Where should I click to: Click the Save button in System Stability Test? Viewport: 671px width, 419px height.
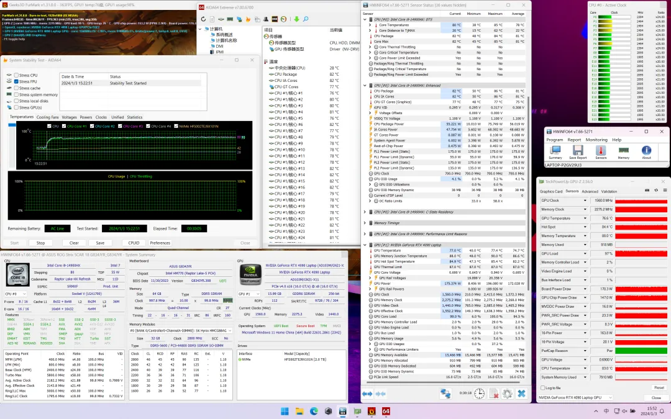click(100, 243)
